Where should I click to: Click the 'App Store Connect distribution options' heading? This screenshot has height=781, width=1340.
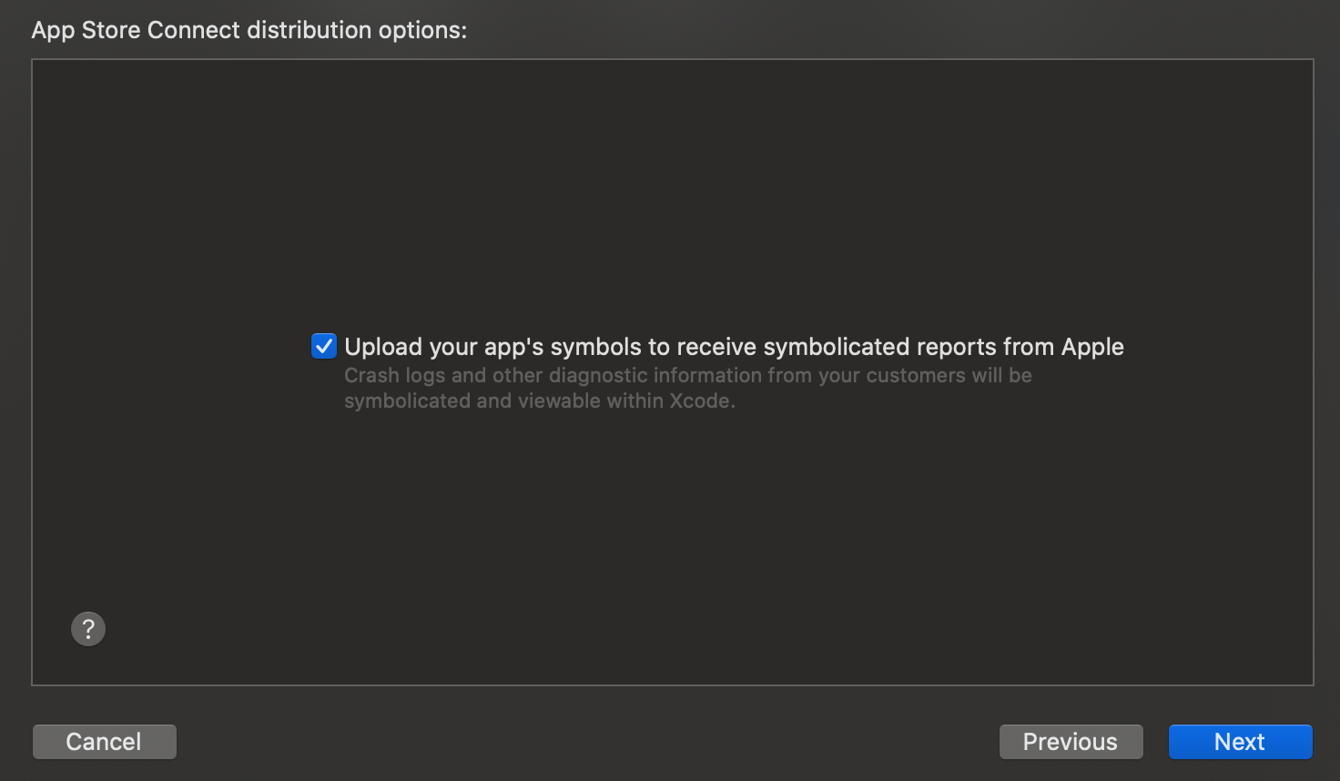click(249, 30)
